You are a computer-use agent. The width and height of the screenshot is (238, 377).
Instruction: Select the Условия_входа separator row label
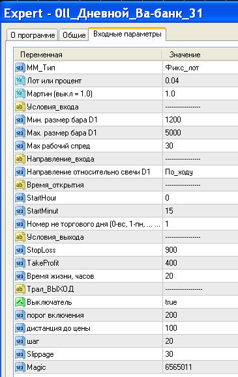(x=53, y=107)
